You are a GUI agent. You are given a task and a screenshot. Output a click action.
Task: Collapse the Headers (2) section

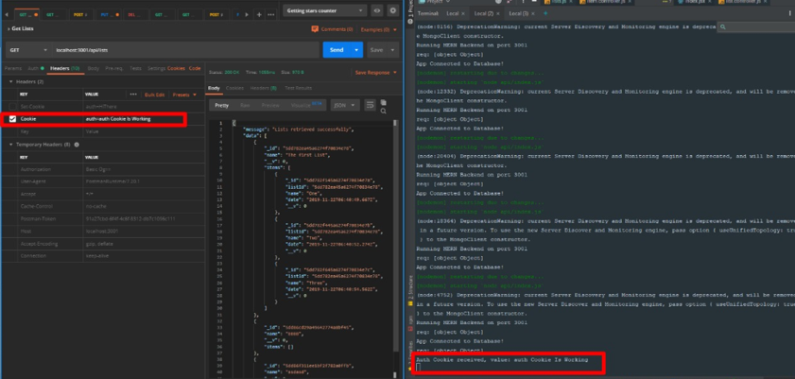11,81
